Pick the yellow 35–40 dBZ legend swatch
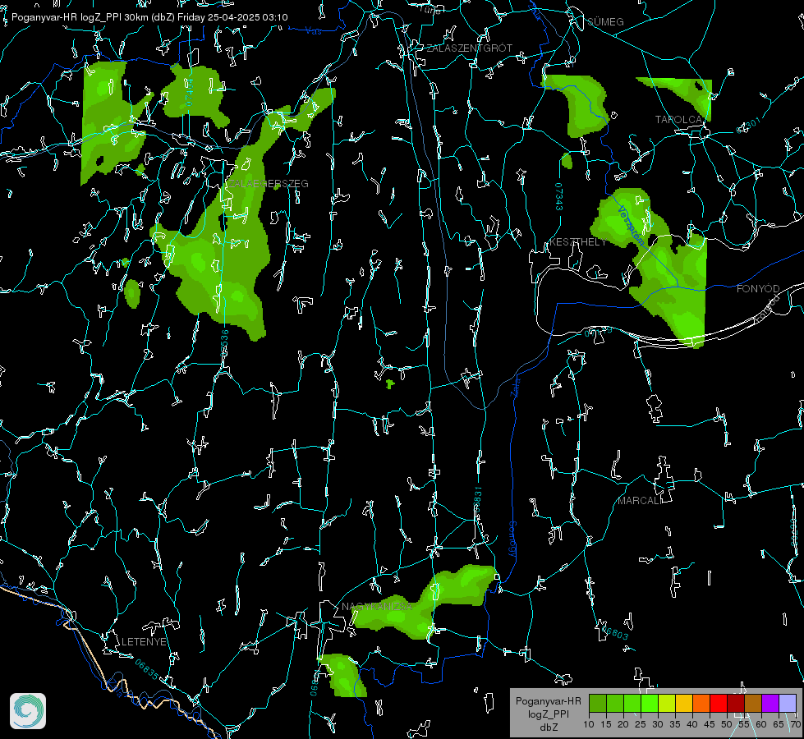This screenshot has width=804, height=739. click(684, 703)
